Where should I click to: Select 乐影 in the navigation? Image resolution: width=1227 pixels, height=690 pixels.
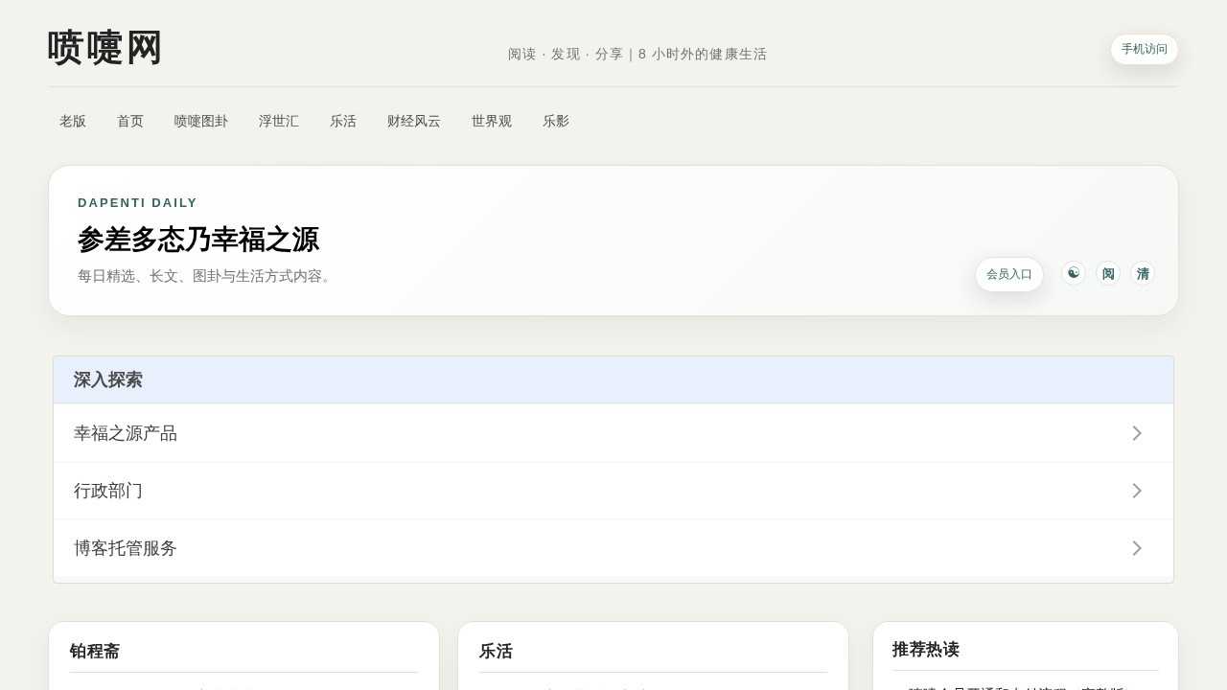[x=556, y=121]
